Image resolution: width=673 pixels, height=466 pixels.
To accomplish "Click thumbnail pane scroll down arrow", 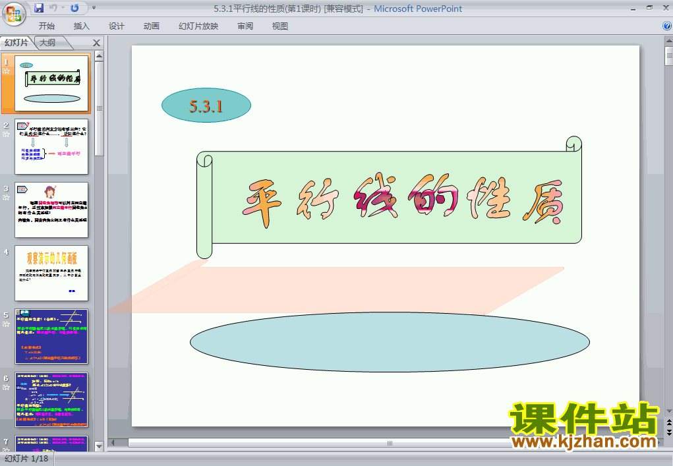I will click(99, 447).
